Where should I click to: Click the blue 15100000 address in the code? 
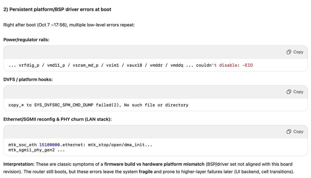[x=50, y=145]
